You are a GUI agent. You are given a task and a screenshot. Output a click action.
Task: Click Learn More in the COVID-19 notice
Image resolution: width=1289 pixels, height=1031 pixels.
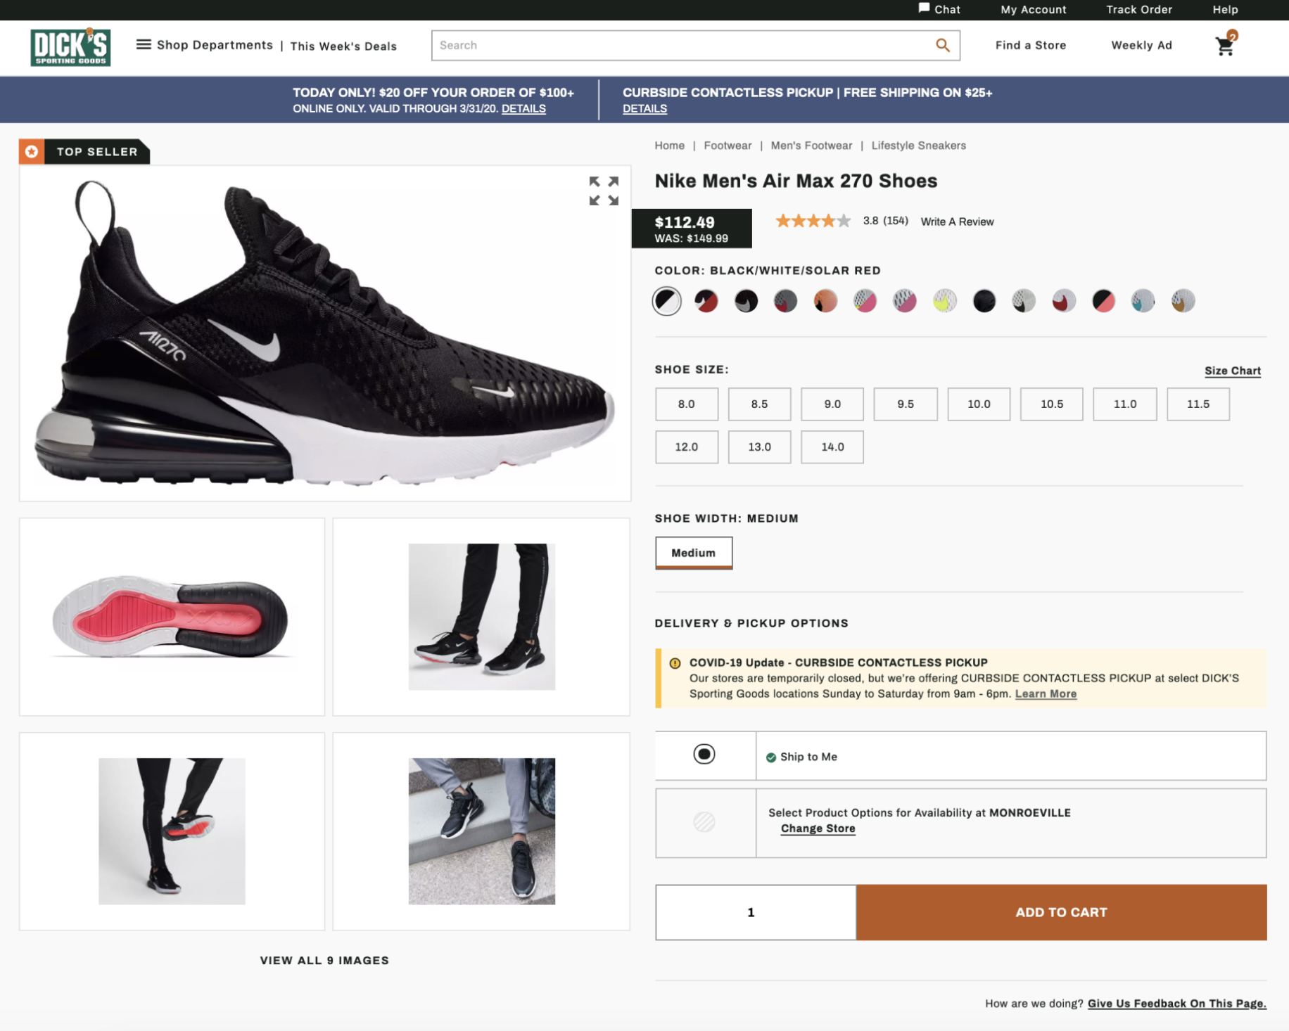[x=1046, y=694]
